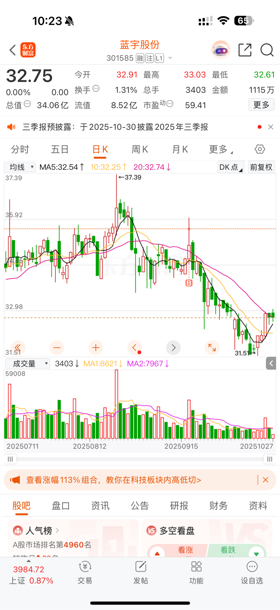Open the 多空看盘 card
This screenshot has width=280, height=610.
pyautogui.click(x=207, y=538)
